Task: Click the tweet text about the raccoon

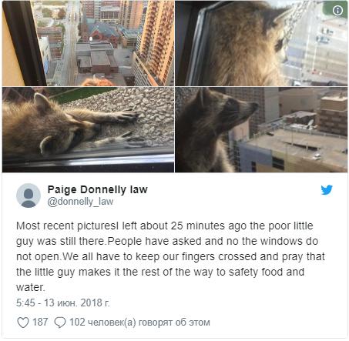Action: click(x=170, y=256)
